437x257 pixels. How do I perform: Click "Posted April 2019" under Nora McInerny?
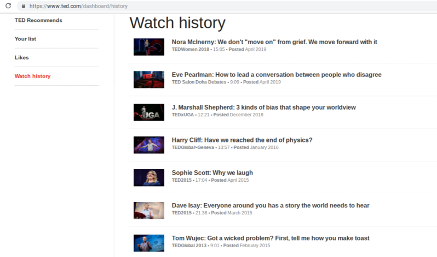click(248, 50)
